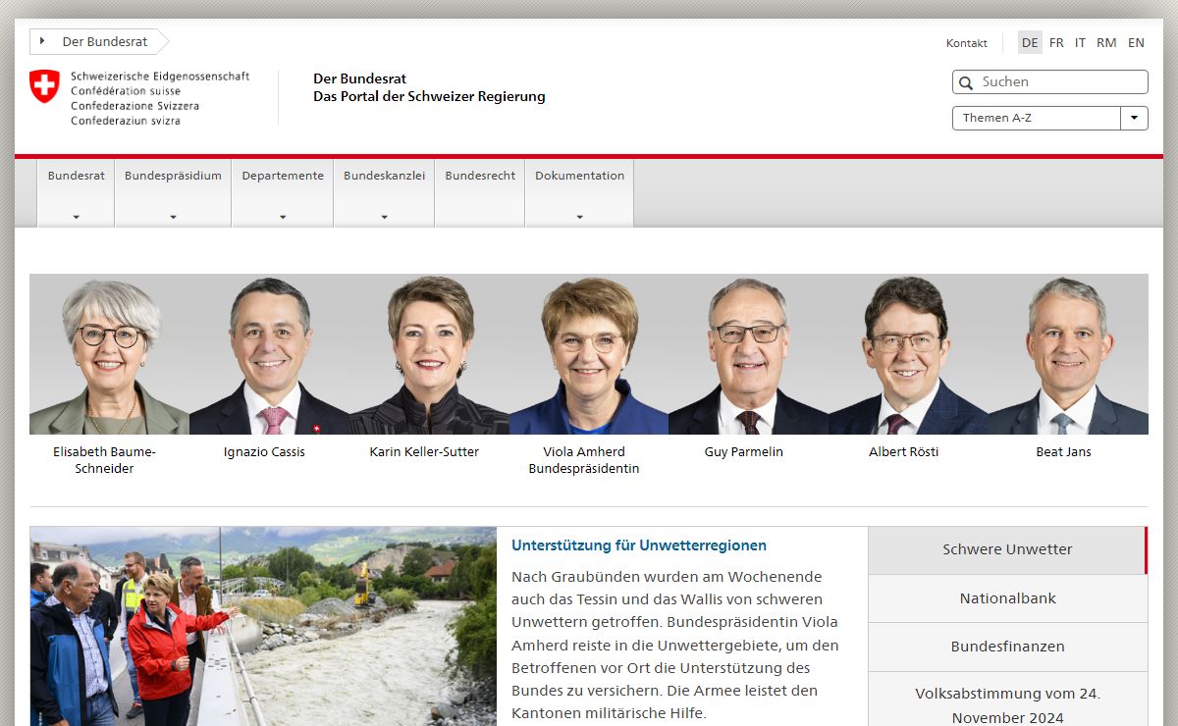This screenshot has height=726, width=1178.
Task: Switch language to English (EN)
Action: click(1136, 43)
